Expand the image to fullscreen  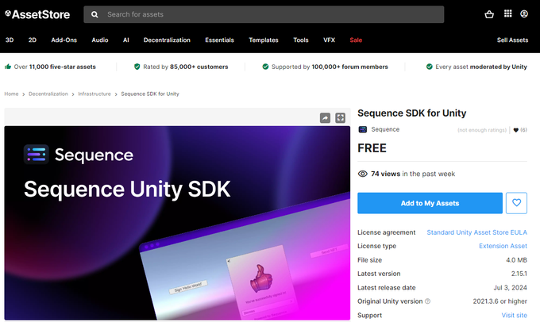click(x=340, y=117)
